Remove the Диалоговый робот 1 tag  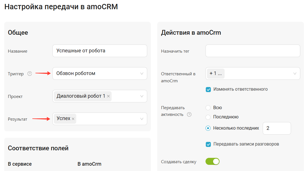point(109,96)
